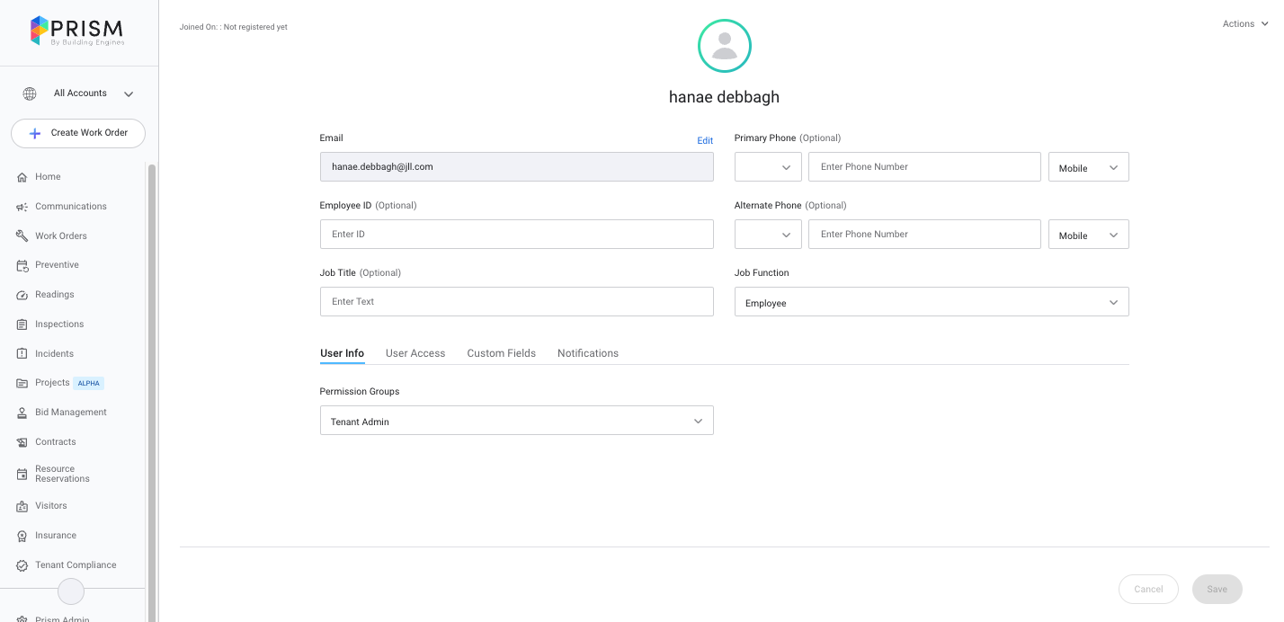Click the Readings gauge icon
This screenshot has height=622, width=1284.
click(22, 295)
